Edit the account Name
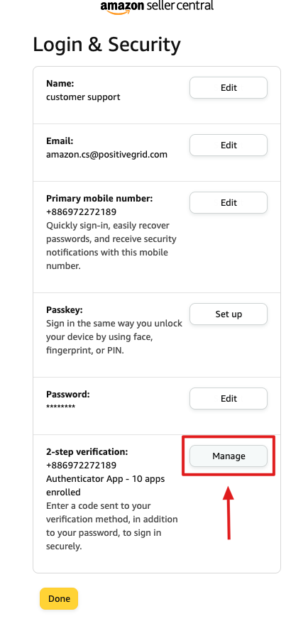The height and width of the screenshot is (621, 308). tap(229, 87)
